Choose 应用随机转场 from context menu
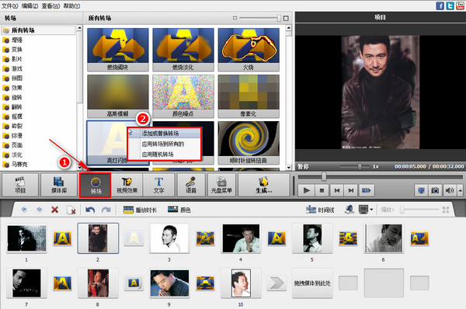The image size is (466, 309). (164, 154)
